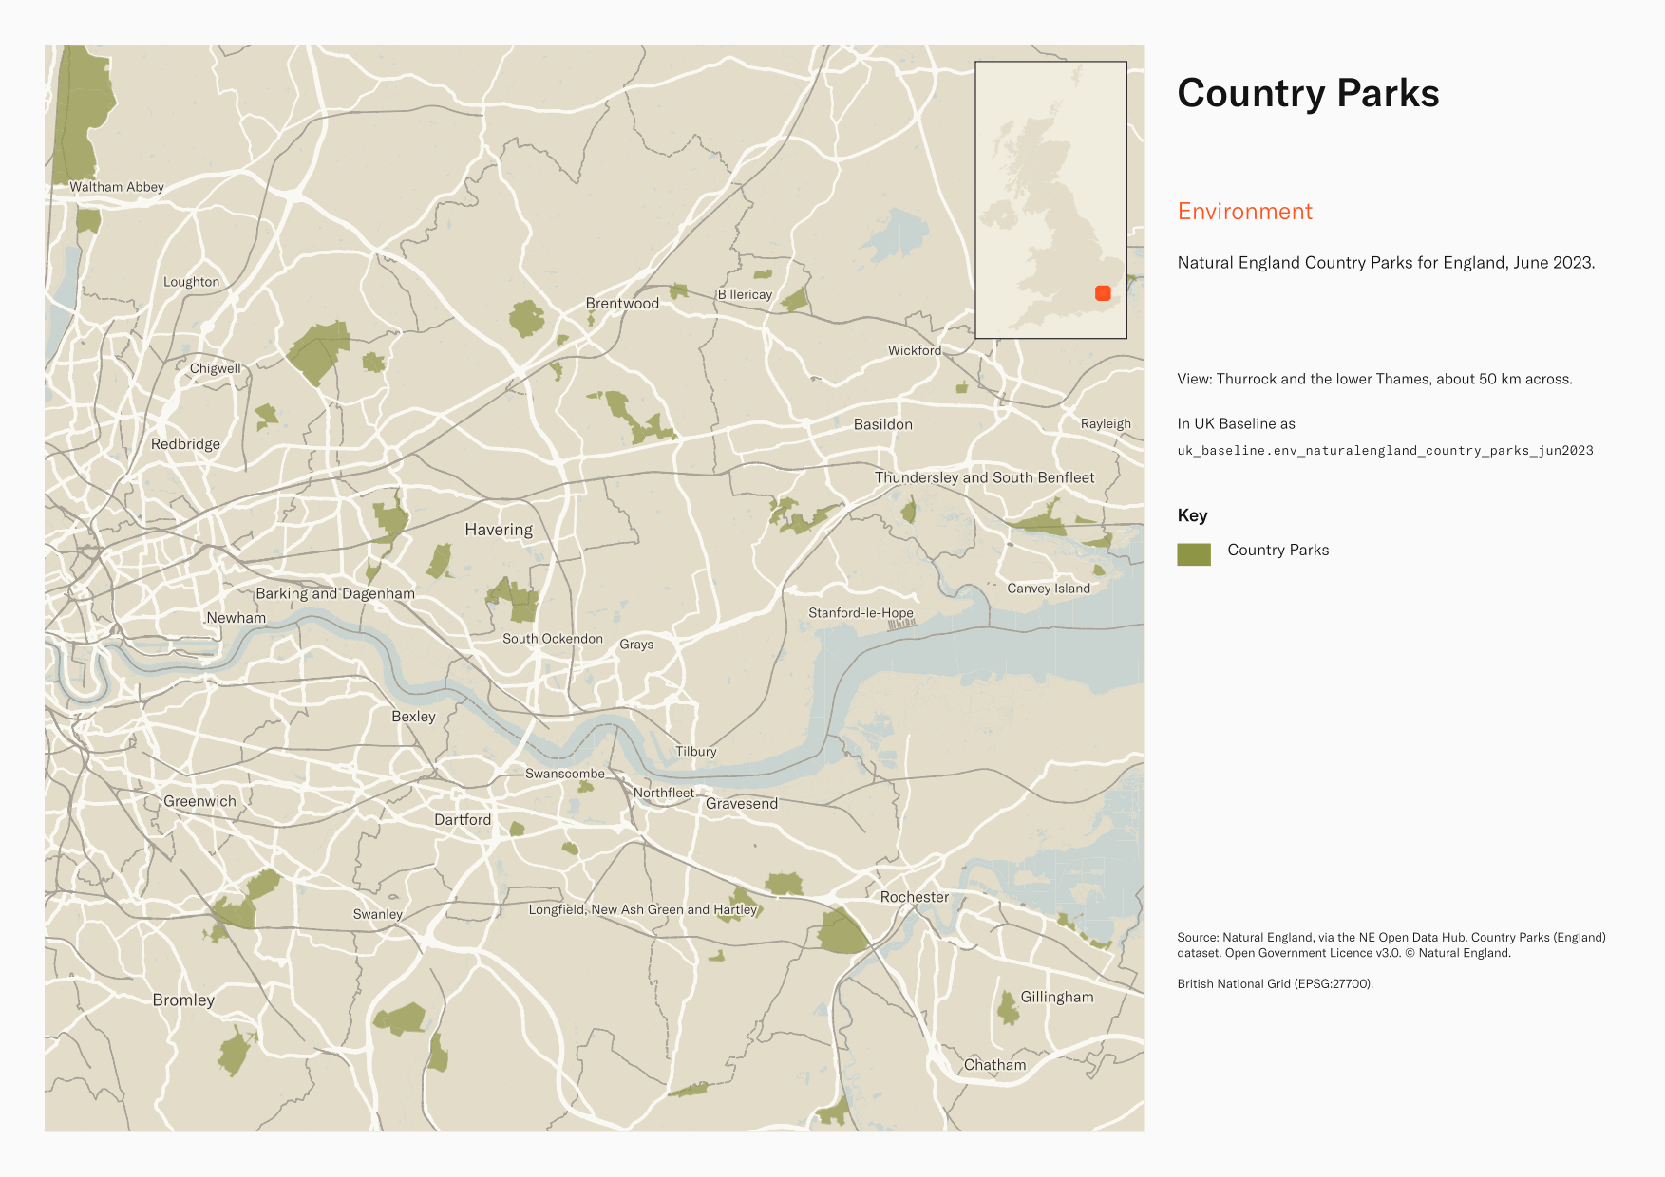
Task: Select the "Grays" map label
Action: click(636, 645)
